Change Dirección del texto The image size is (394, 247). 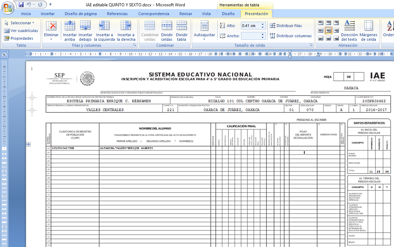point(349,30)
